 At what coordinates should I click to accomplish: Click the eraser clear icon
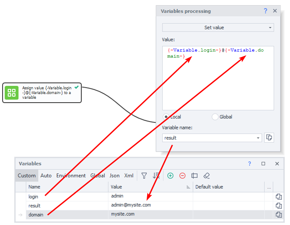(x=207, y=176)
